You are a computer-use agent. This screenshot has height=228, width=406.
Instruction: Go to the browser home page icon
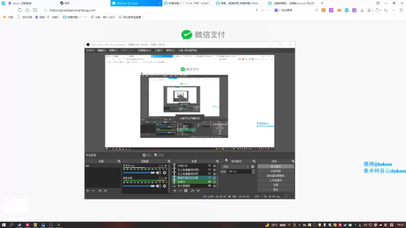(x=27, y=10)
